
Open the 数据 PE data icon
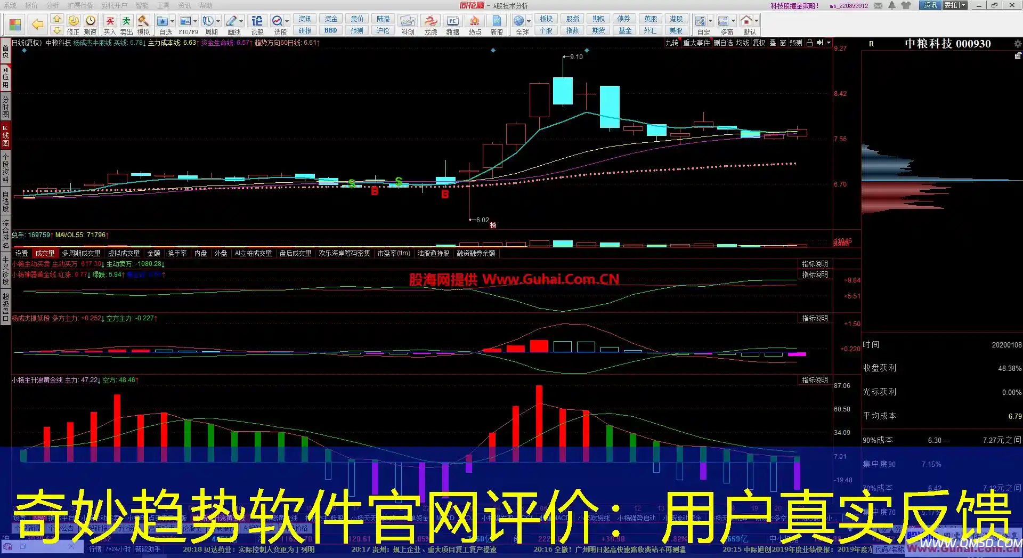coord(453,25)
